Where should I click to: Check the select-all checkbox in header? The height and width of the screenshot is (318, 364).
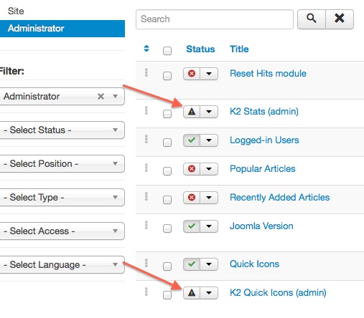(167, 51)
